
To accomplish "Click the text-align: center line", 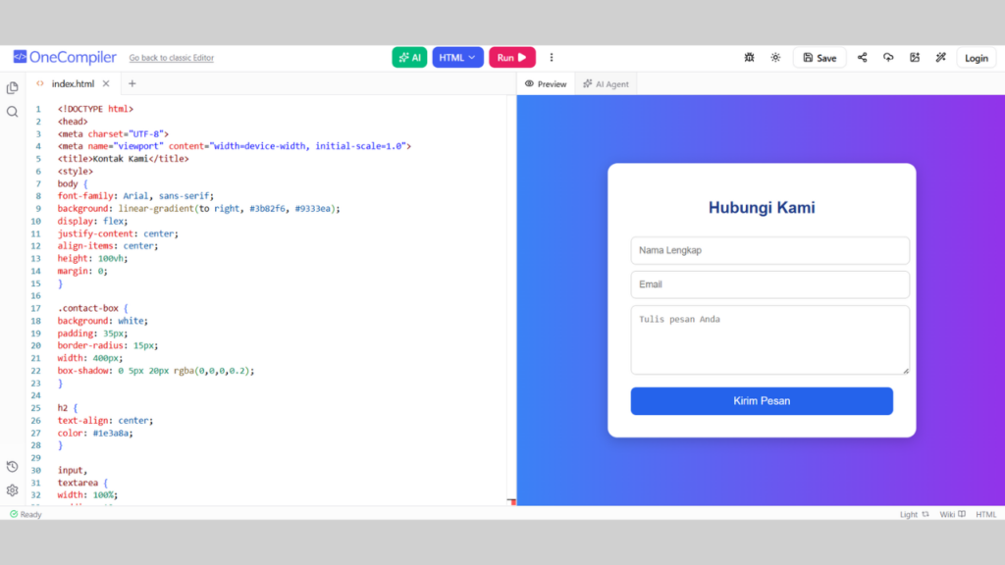I will tap(105, 421).
